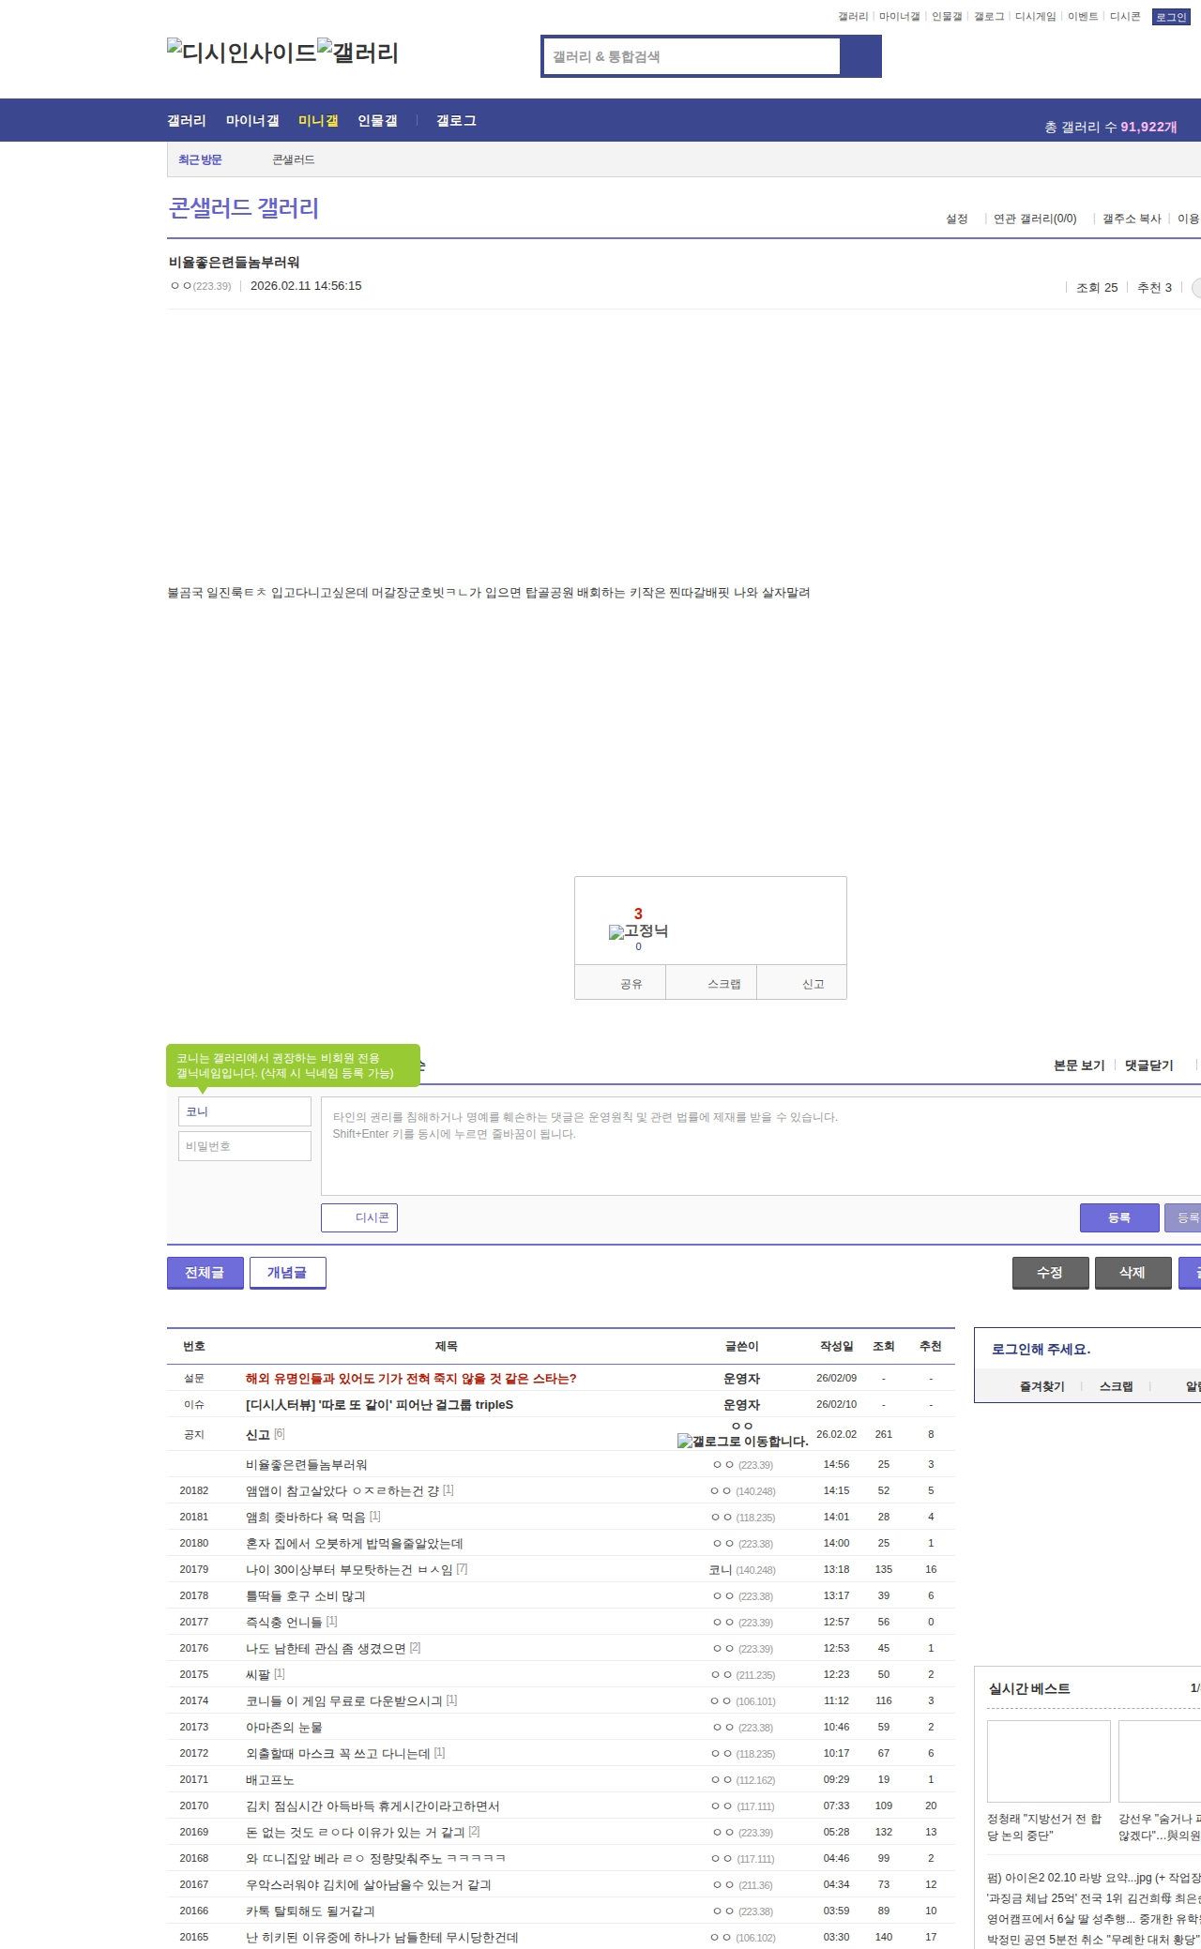Switch to the 전체글 tab
The height and width of the screenshot is (1949, 1201).
[205, 1273]
